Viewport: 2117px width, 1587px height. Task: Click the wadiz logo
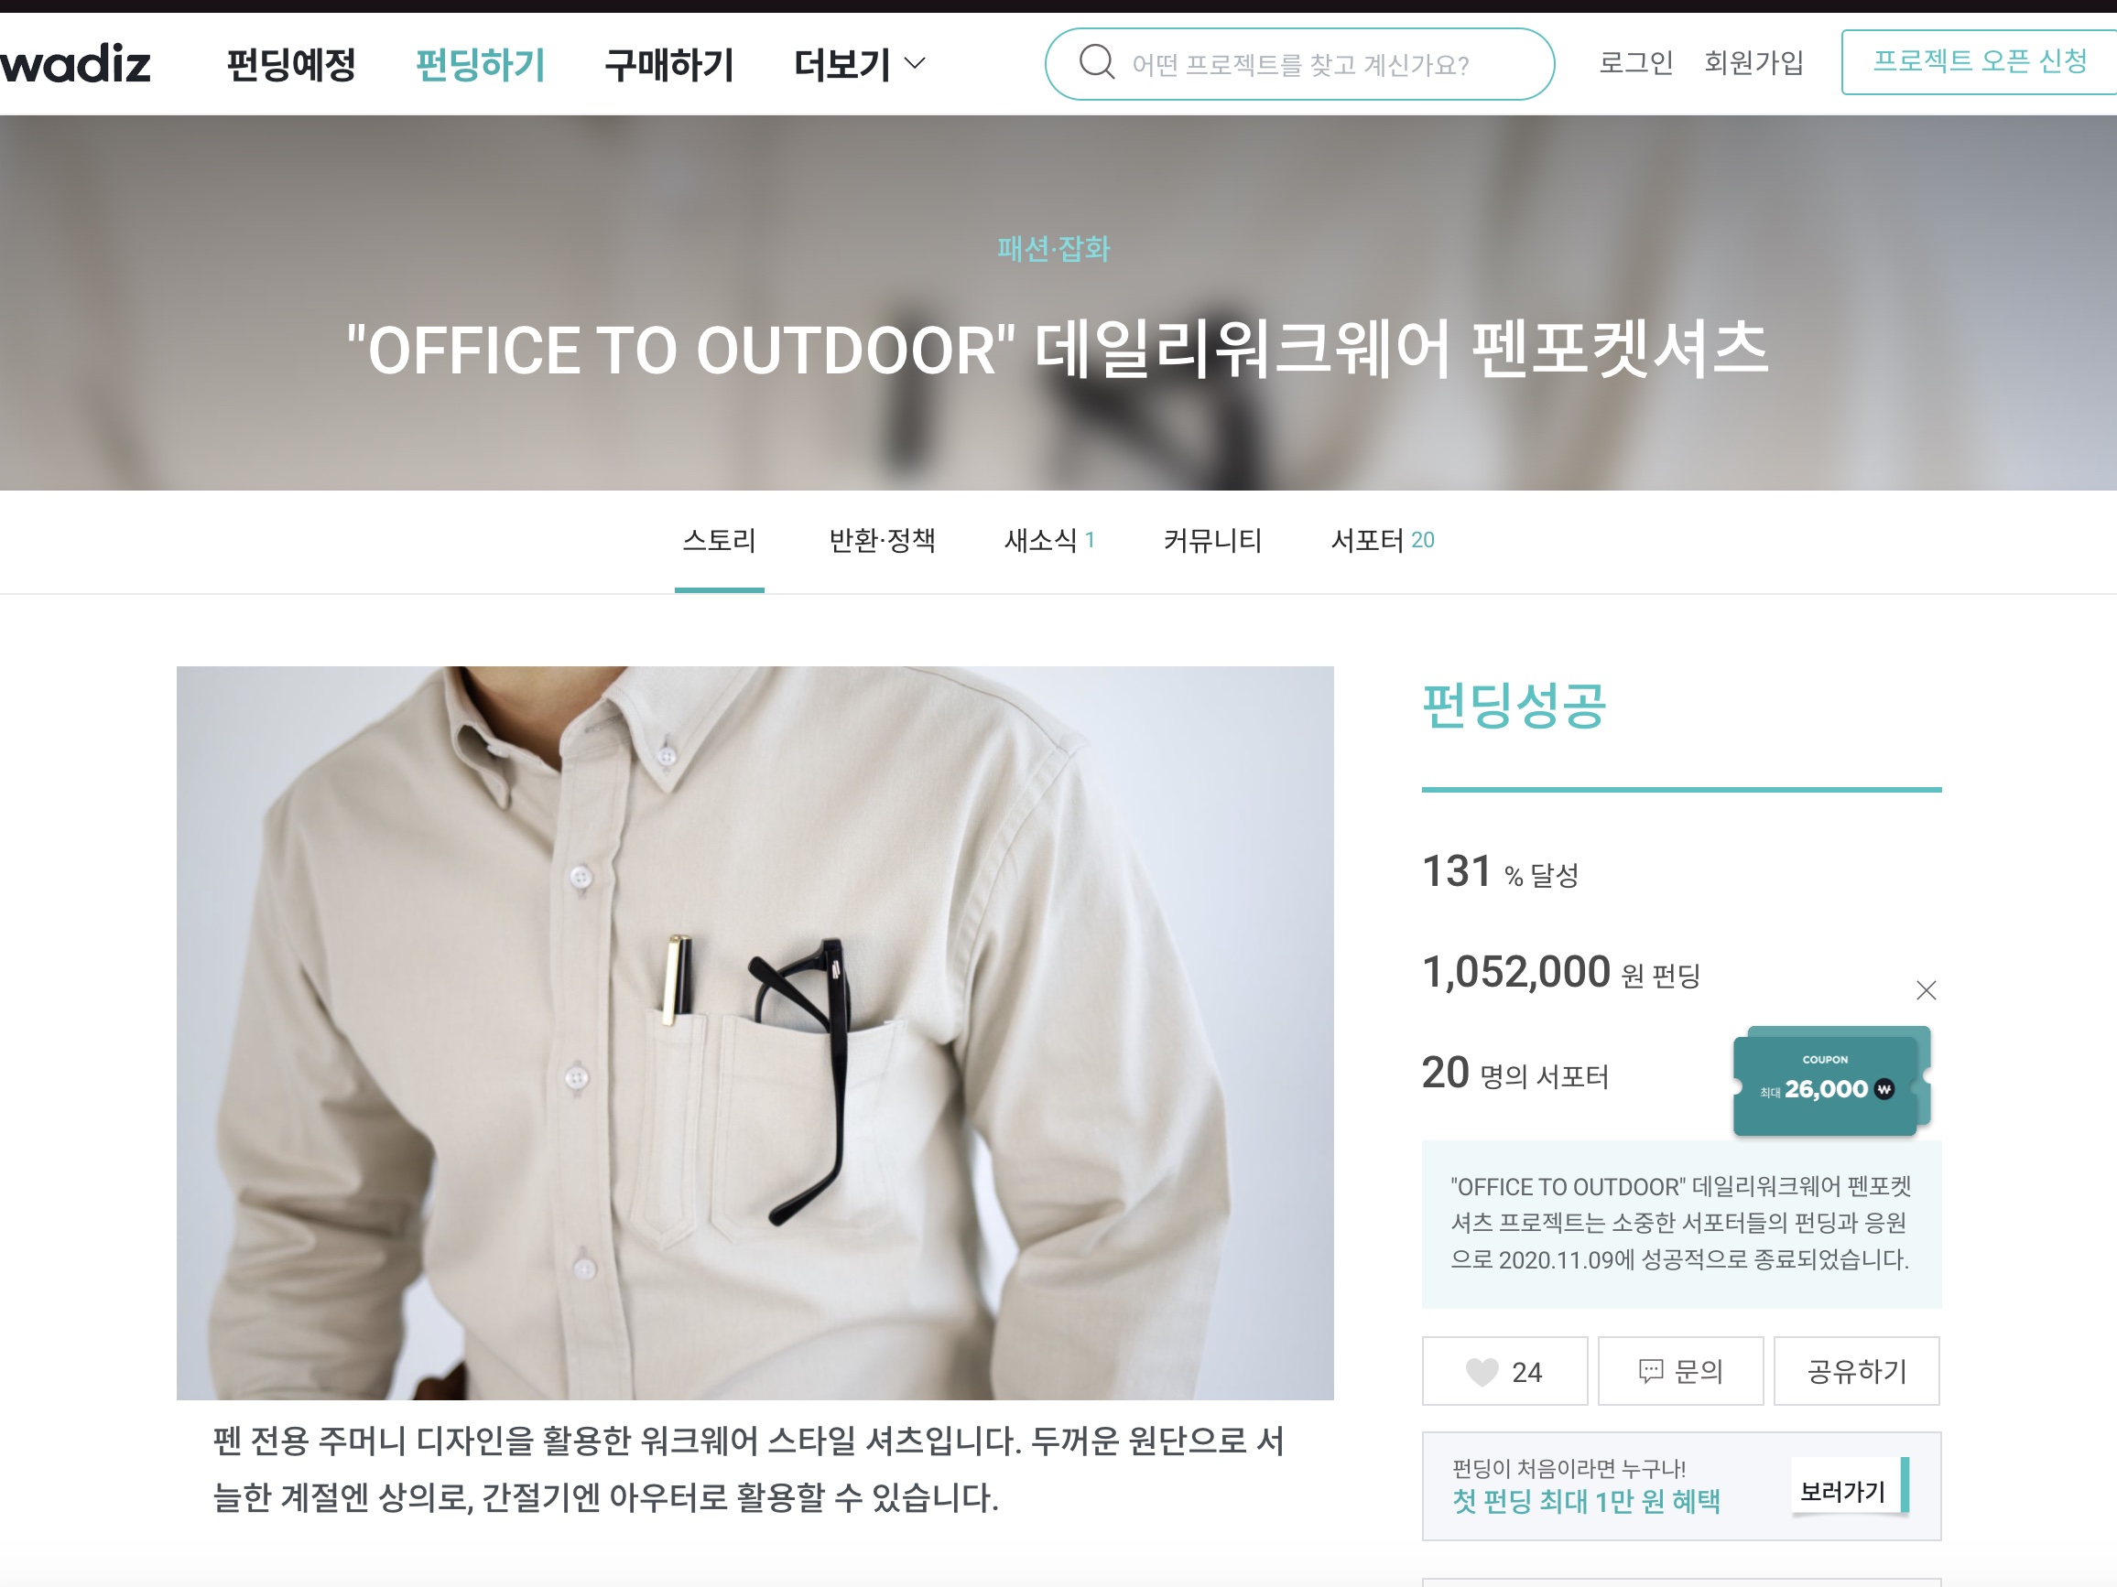[x=75, y=63]
